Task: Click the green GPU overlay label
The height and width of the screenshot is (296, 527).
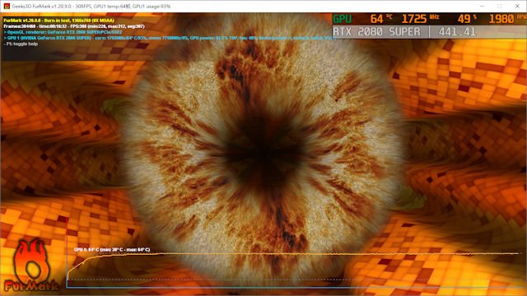Action: tap(343, 19)
